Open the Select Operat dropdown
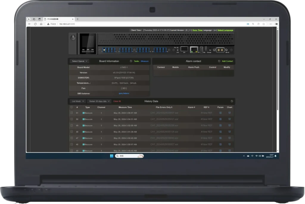This screenshot has width=305, height=204. pyautogui.click(x=80, y=61)
